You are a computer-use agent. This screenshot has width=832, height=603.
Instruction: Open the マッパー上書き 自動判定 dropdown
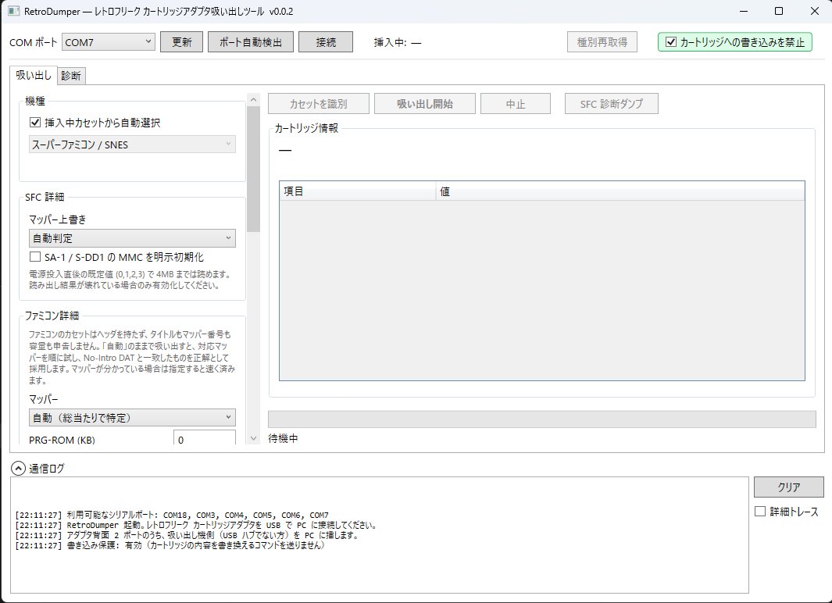pos(132,238)
